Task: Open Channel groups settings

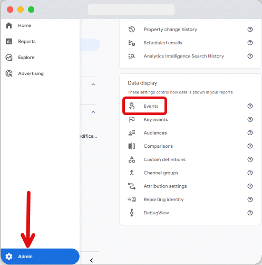Action: tap(161, 173)
